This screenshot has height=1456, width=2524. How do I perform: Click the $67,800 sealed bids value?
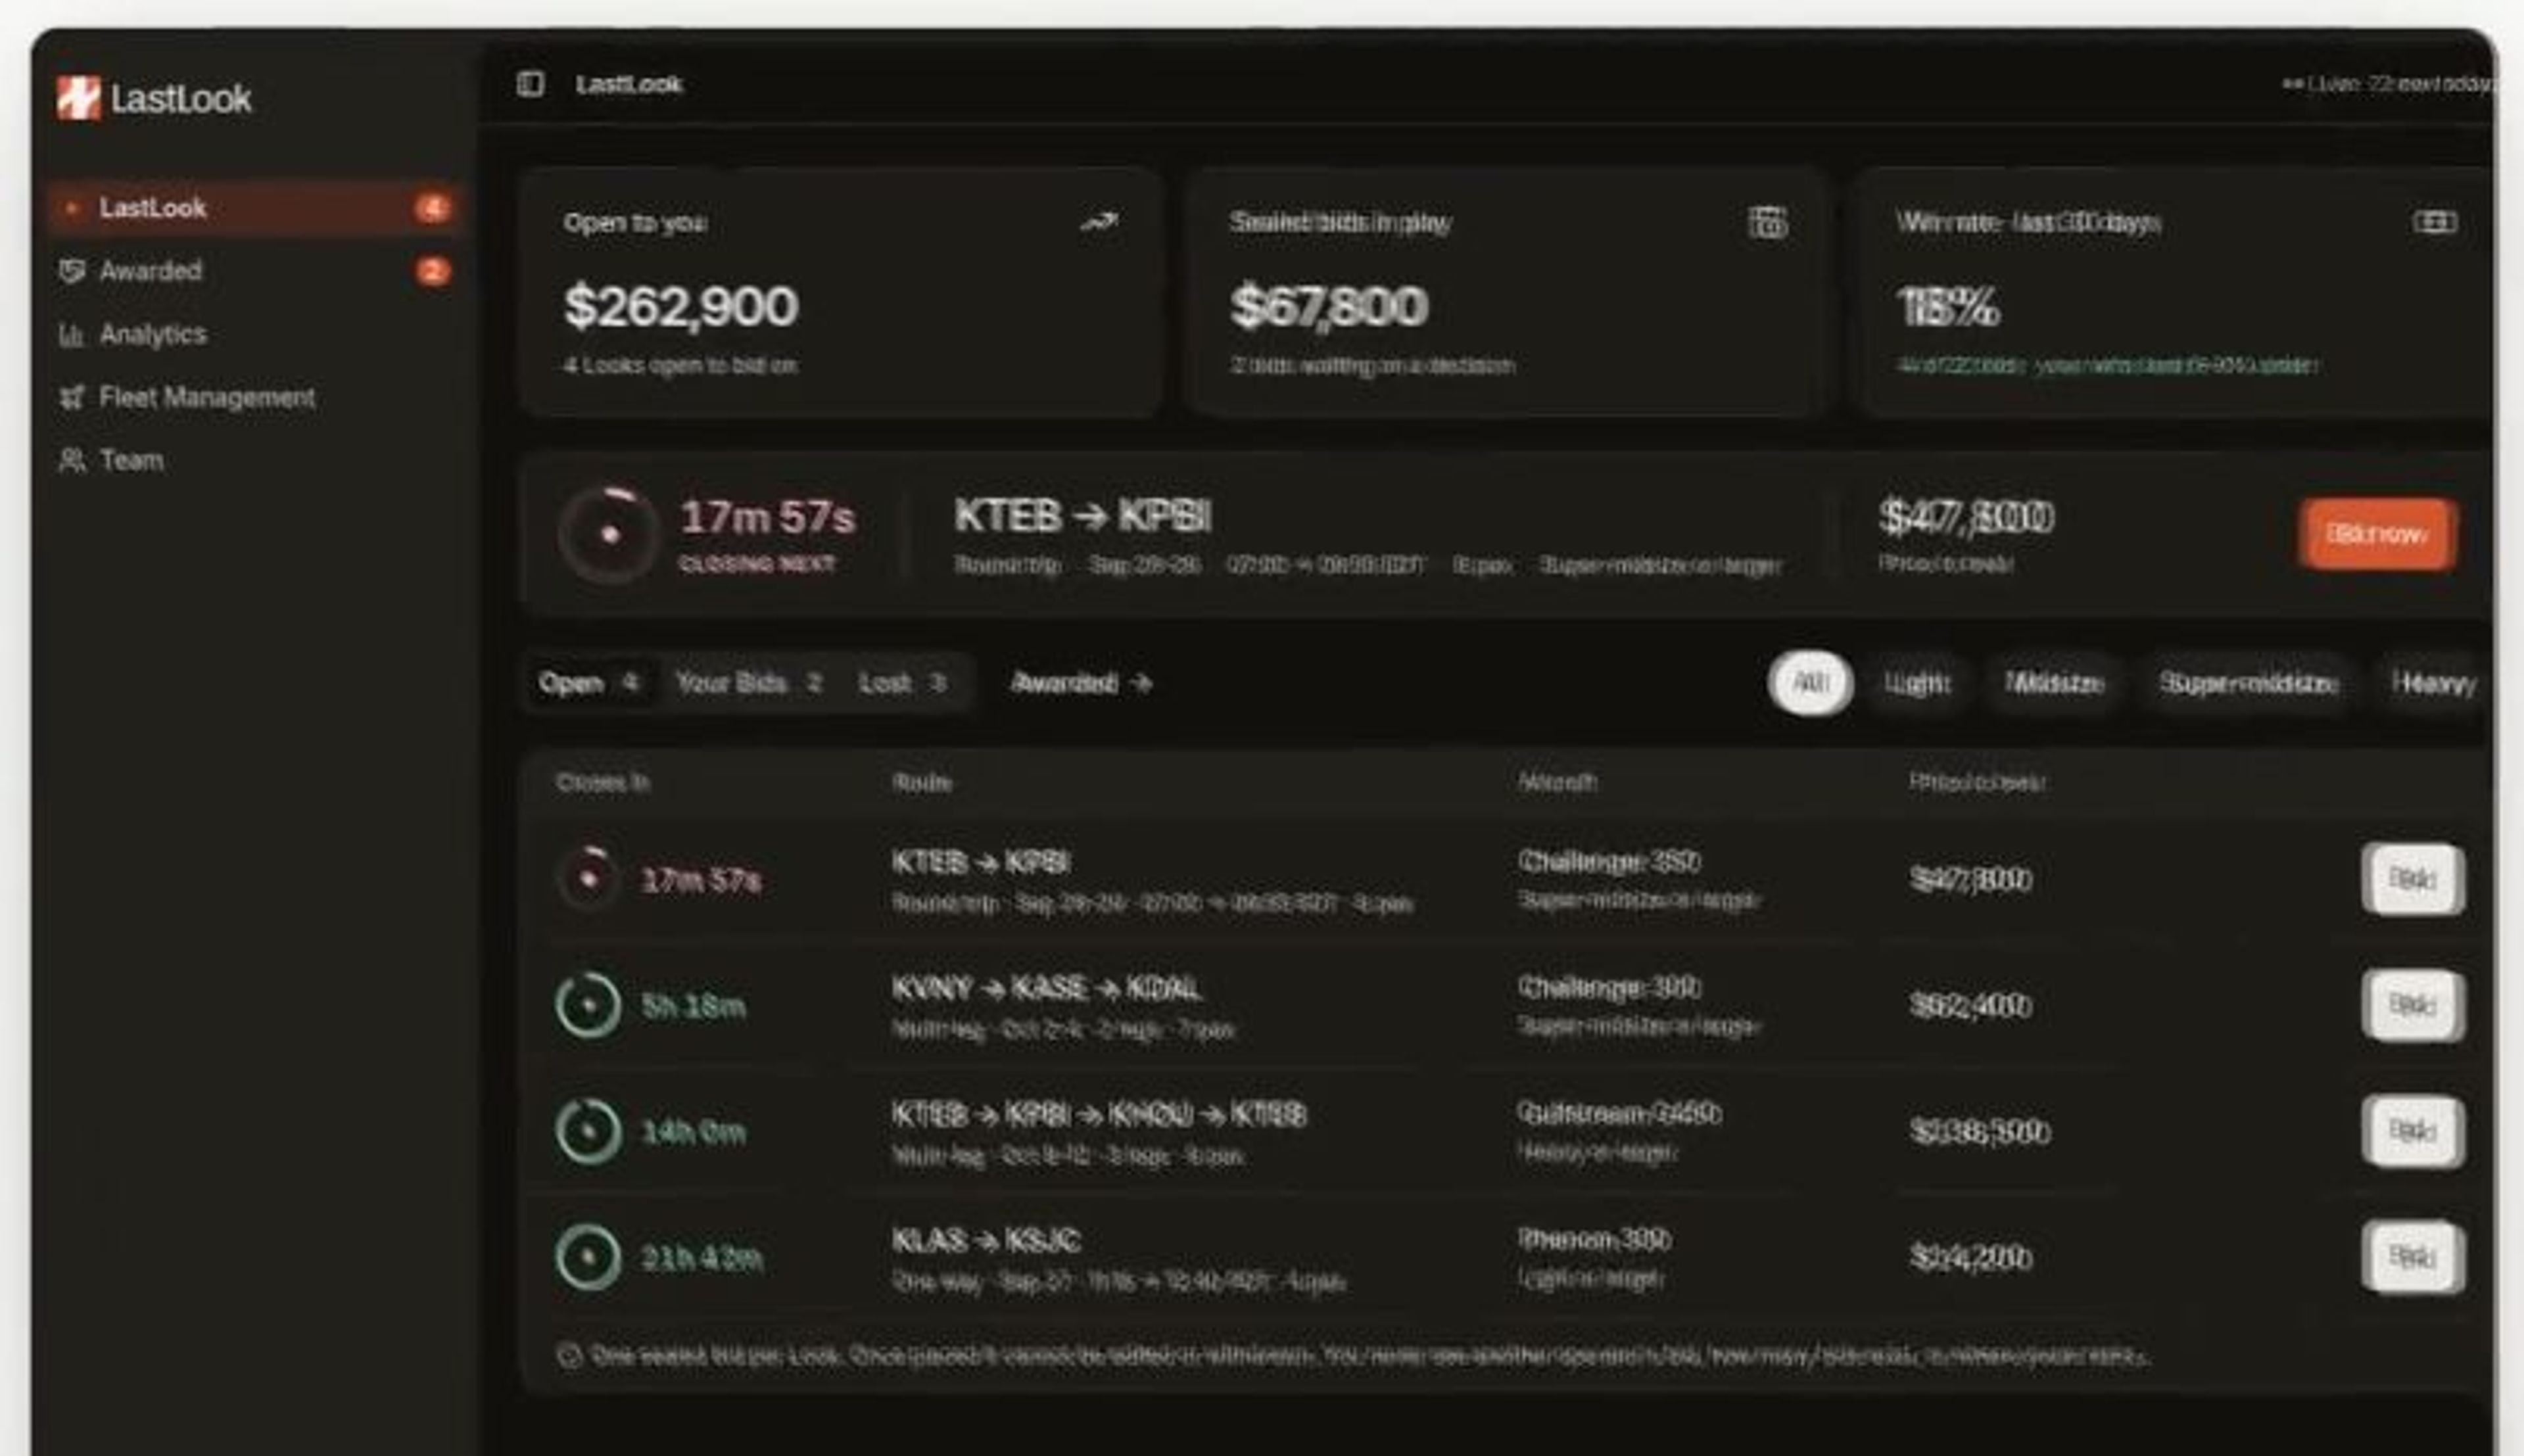pyautogui.click(x=1329, y=306)
